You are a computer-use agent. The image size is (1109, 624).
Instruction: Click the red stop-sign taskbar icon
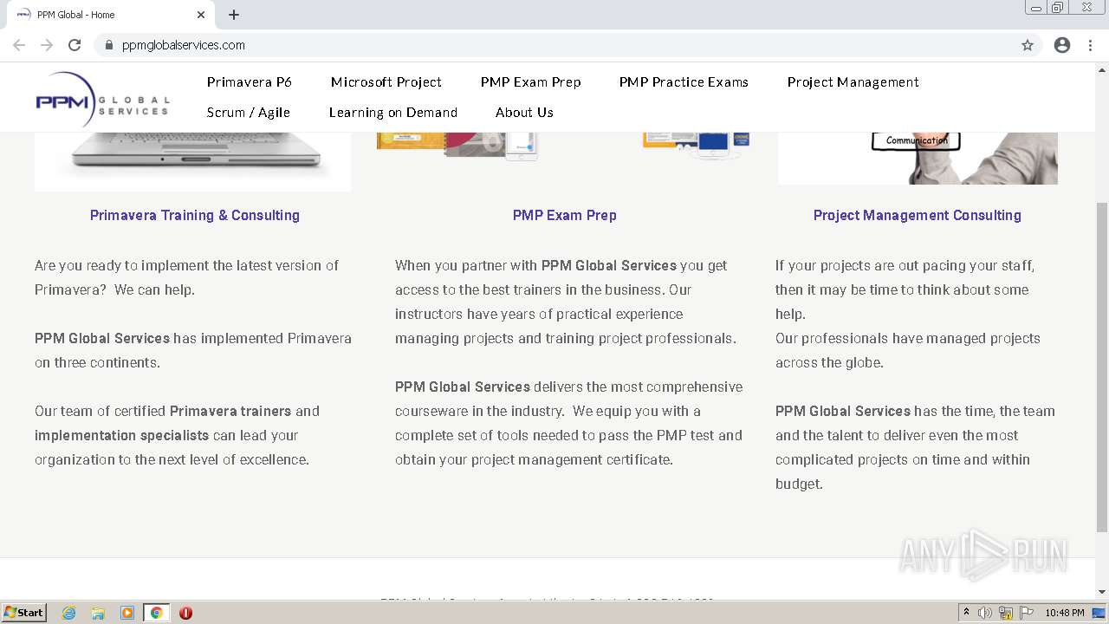coord(185,613)
